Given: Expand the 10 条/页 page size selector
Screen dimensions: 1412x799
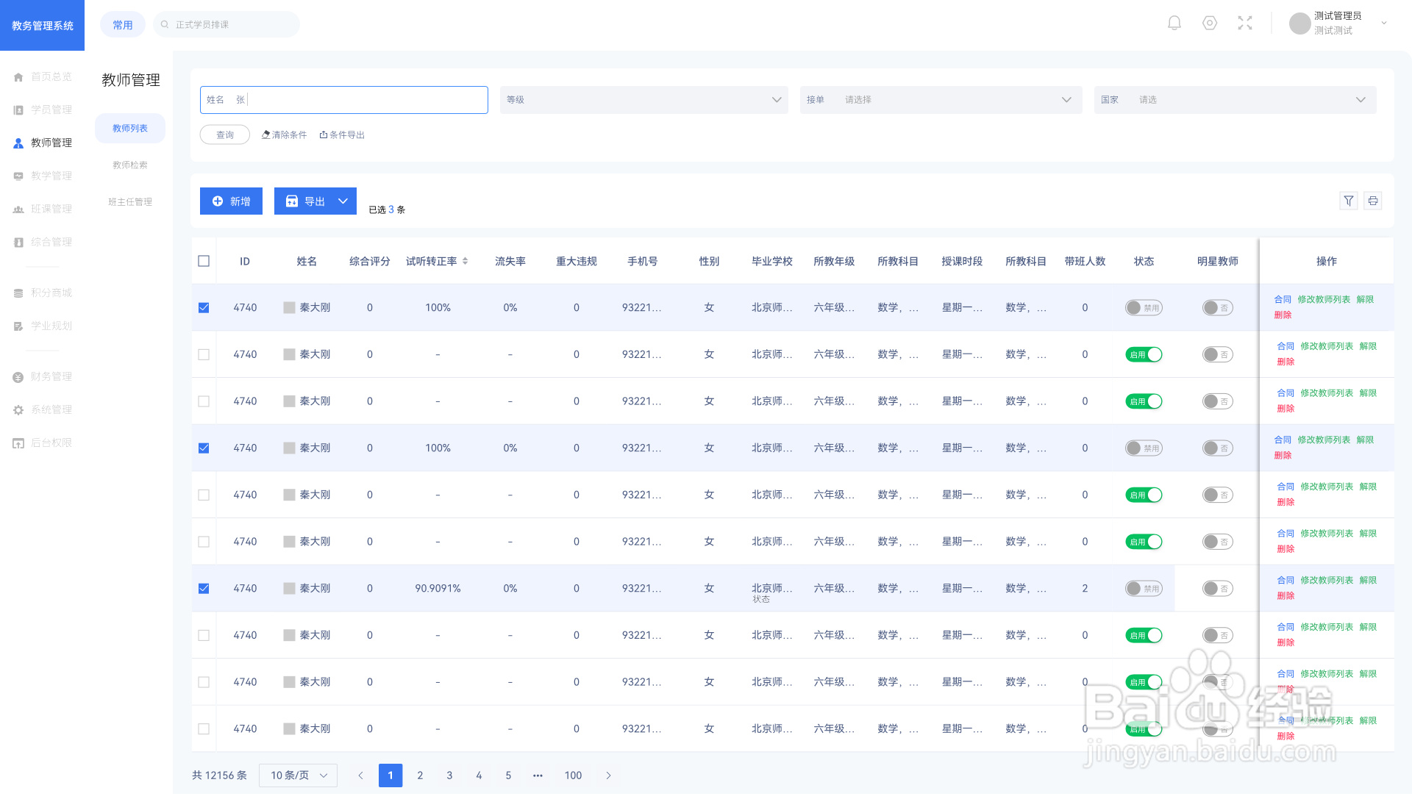Looking at the screenshot, I should point(298,775).
